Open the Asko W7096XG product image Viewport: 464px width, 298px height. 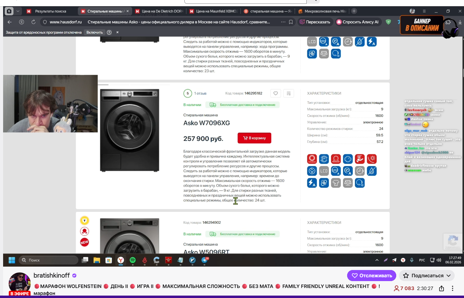pyautogui.click(x=130, y=130)
